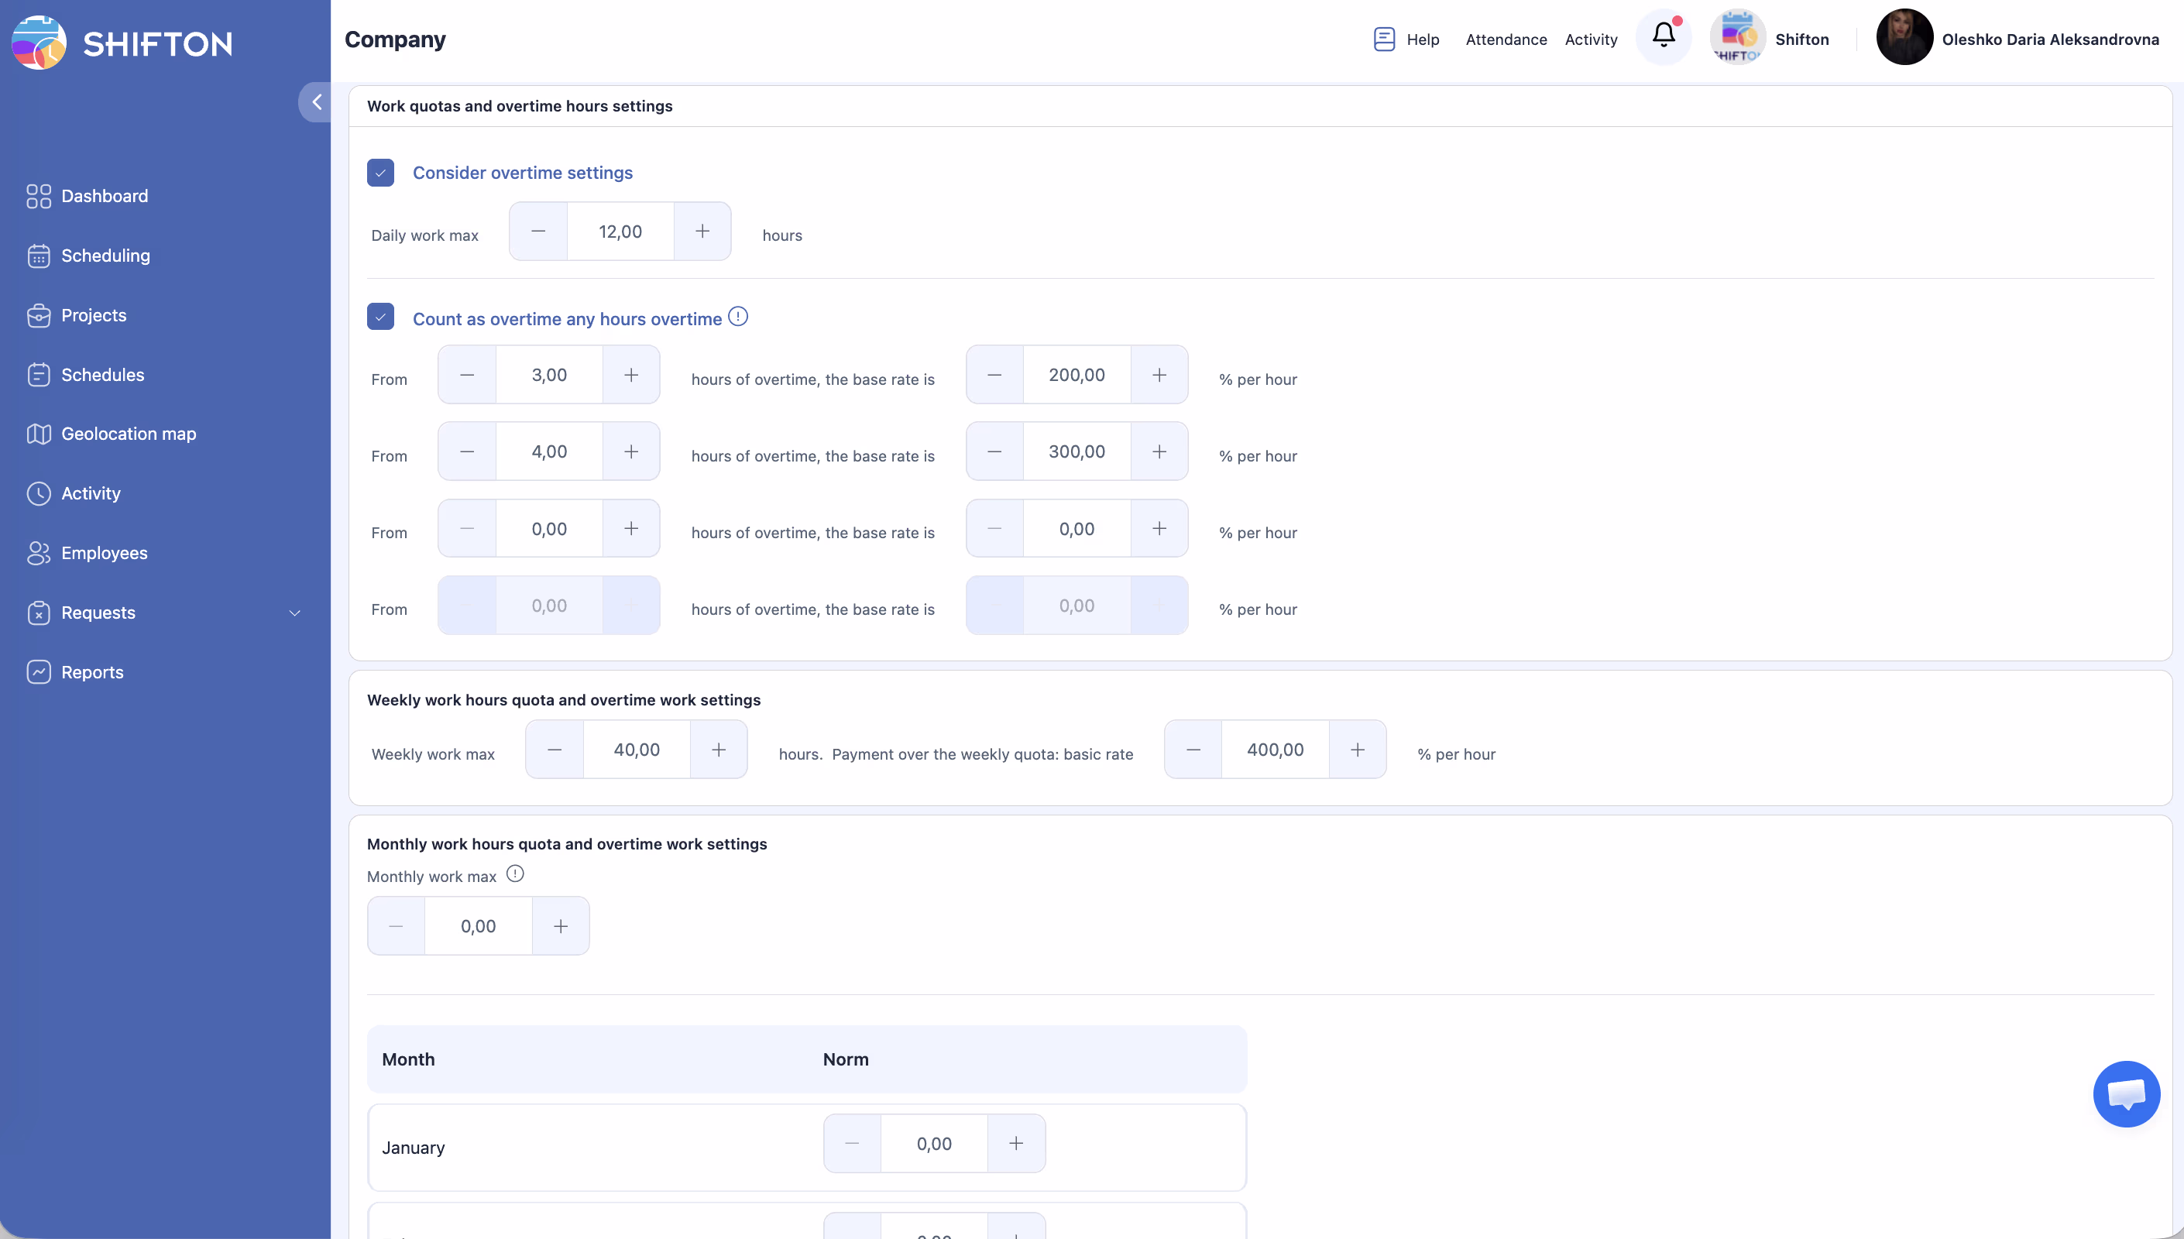The height and width of the screenshot is (1239, 2184).
Task: Click the Reports sidebar icon
Action: pyautogui.click(x=38, y=672)
